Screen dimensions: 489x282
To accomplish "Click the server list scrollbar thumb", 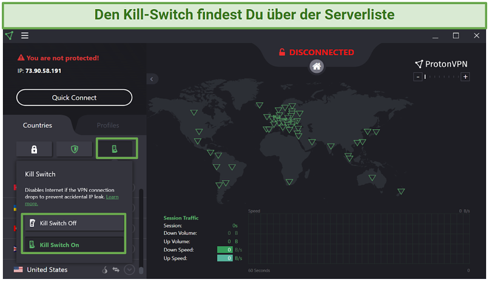I will point(141,270).
